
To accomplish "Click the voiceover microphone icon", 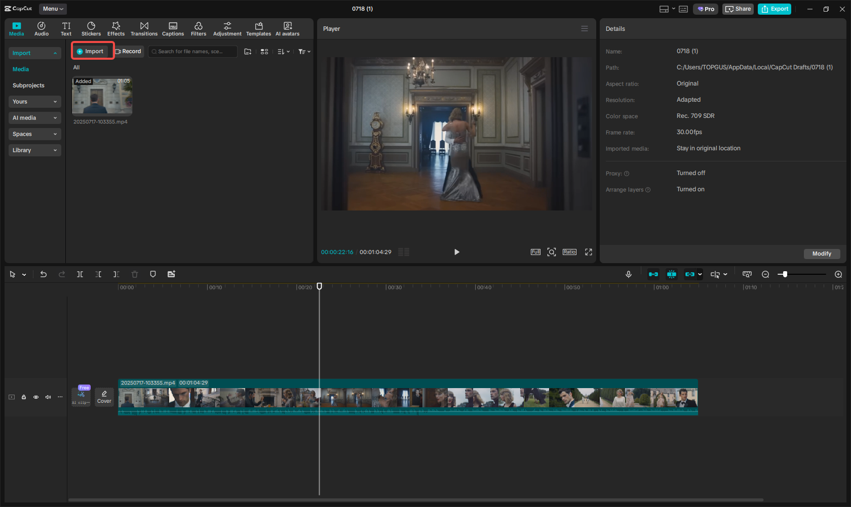I will coord(628,274).
